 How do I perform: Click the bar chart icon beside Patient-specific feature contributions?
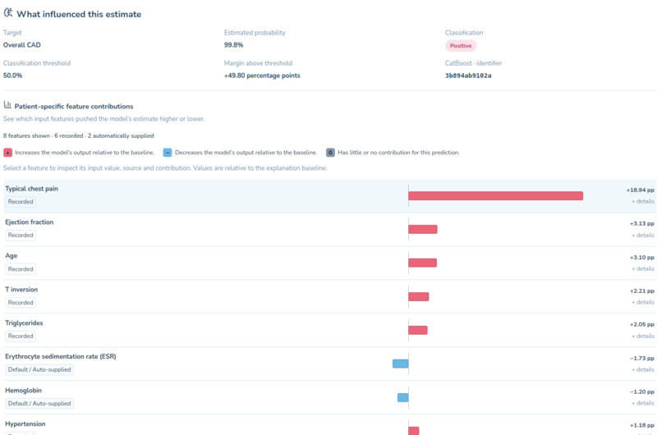pos(7,104)
